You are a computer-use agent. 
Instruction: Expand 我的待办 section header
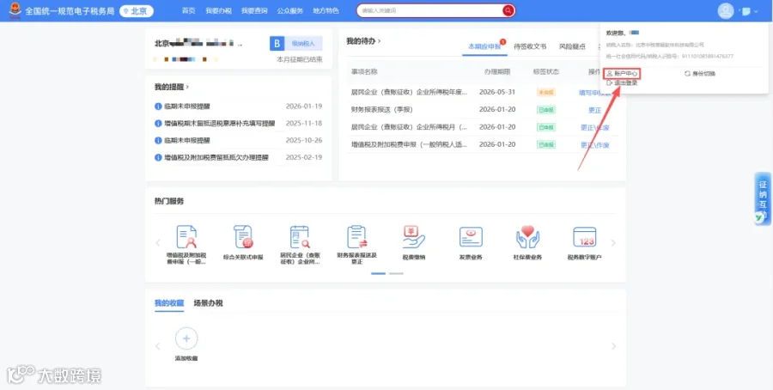[363, 41]
